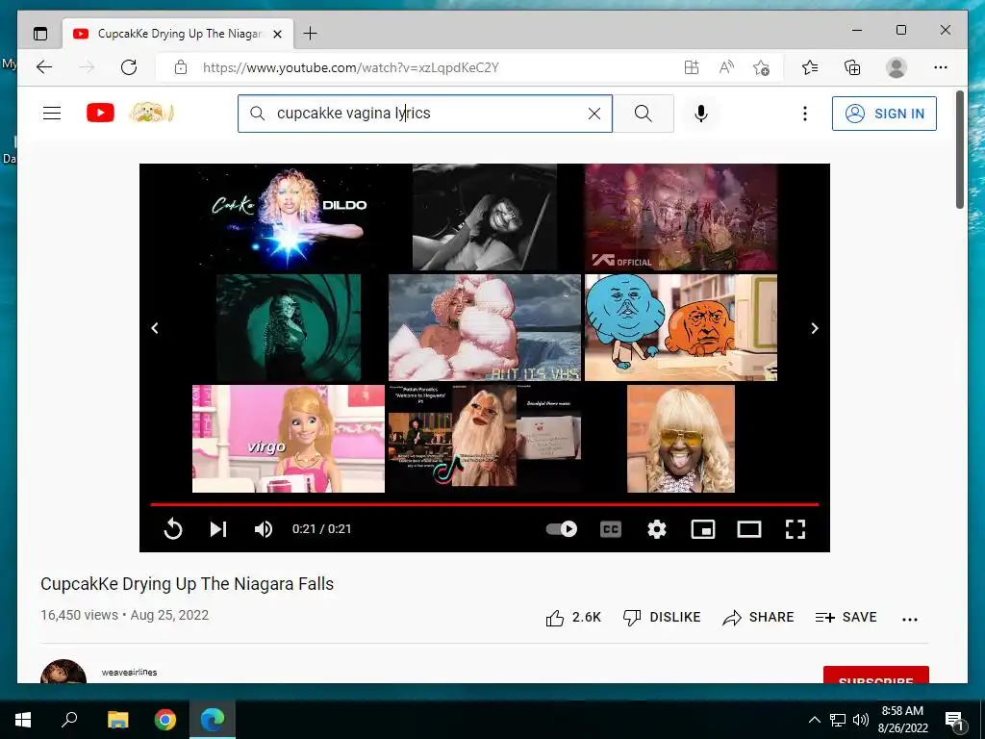Close the CupcakKe YouTube tab
985x739 pixels.
click(278, 34)
